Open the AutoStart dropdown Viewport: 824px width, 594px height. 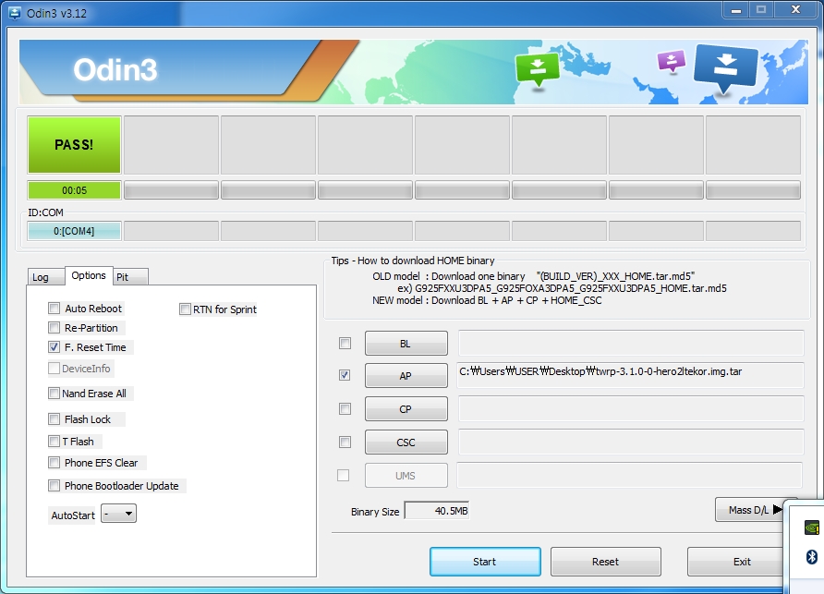point(119,514)
